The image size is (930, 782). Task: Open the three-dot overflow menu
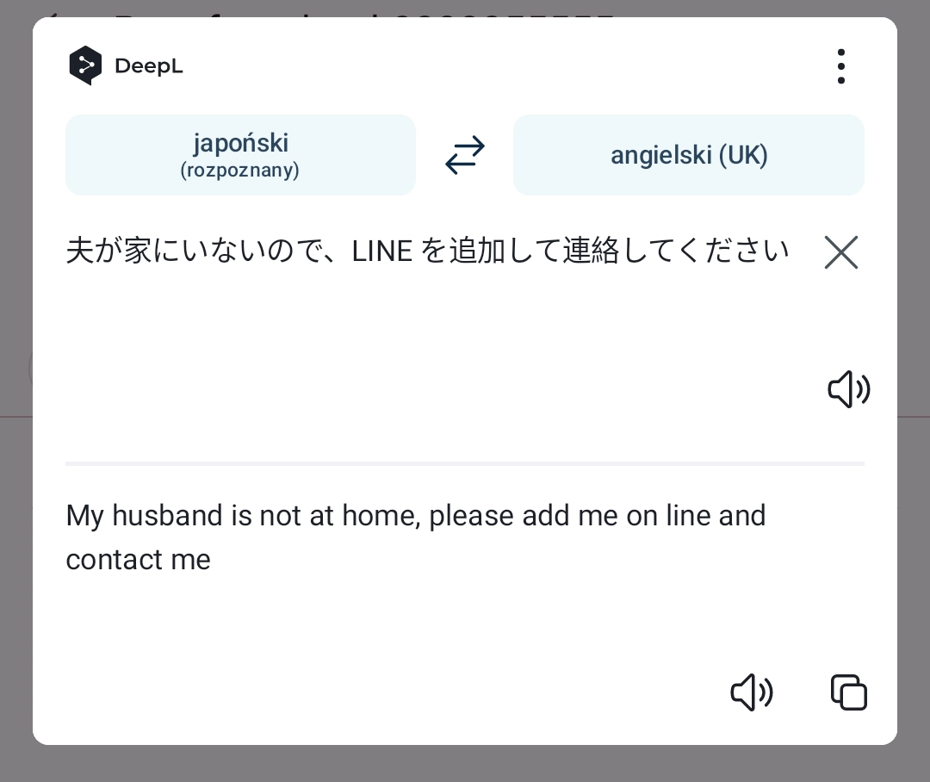pyautogui.click(x=840, y=66)
